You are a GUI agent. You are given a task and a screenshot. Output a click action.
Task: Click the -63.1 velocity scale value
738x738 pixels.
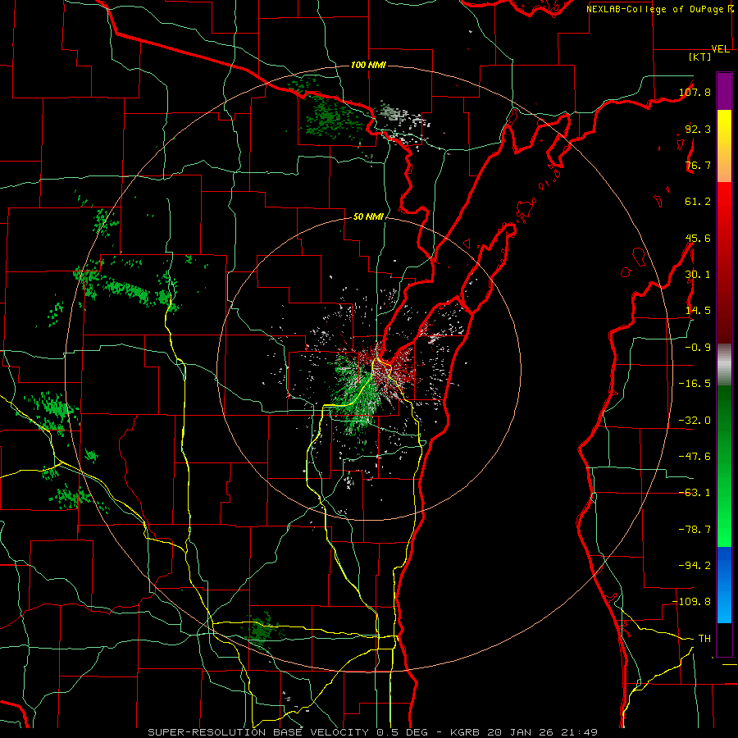pyautogui.click(x=695, y=493)
